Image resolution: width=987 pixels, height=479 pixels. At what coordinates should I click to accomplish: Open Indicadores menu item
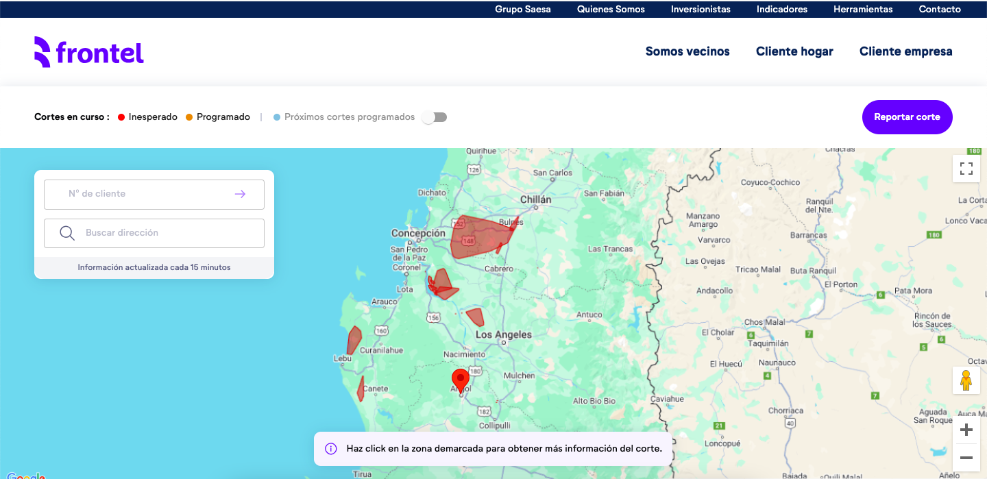(x=782, y=10)
